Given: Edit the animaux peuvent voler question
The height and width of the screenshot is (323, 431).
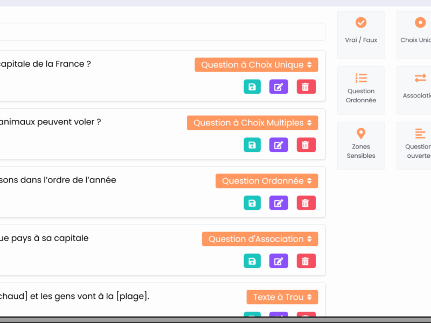Looking at the screenshot, I should point(279,144).
